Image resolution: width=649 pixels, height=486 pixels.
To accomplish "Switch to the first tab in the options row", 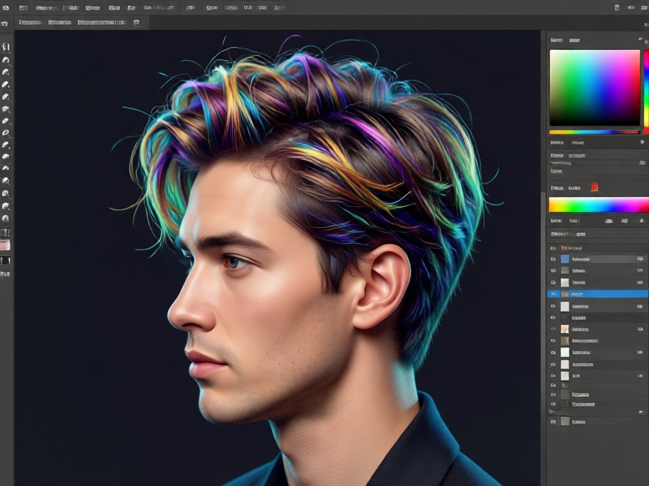I will tap(30, 22).
